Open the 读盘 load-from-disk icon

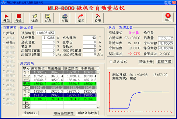[35, 18]
